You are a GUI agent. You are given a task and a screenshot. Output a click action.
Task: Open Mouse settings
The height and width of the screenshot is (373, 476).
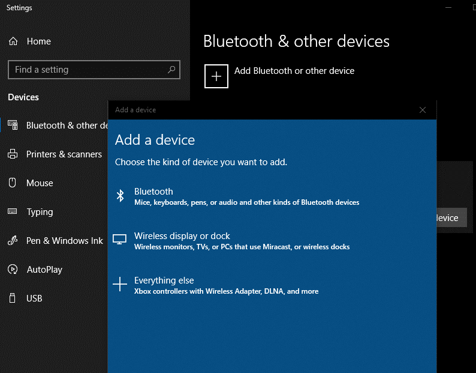[40, 183]
